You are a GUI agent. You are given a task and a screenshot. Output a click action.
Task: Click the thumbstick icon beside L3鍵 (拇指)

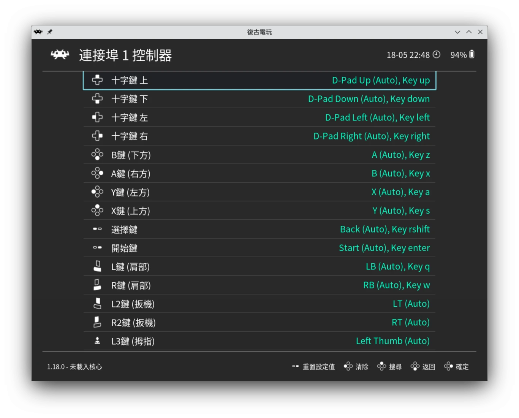97,341
